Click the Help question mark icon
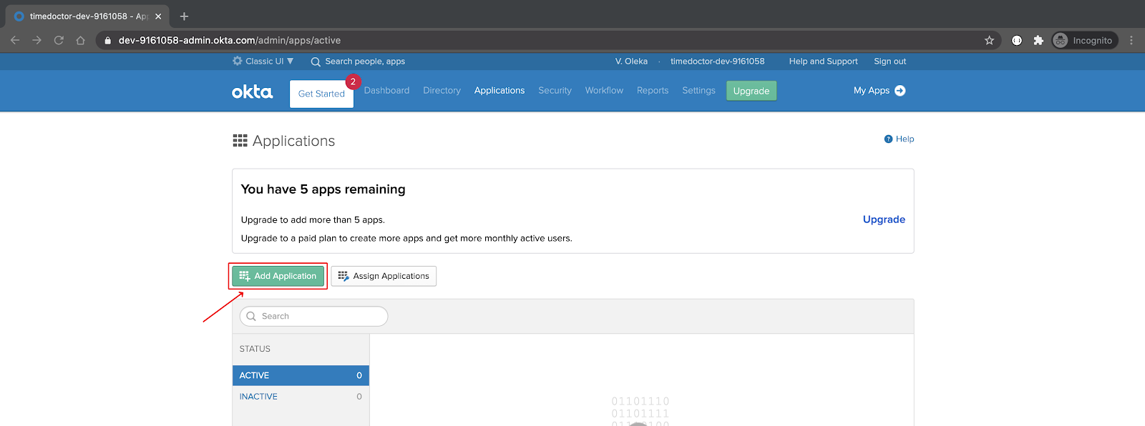The height and width of the screenshot is (426, 1145). (888, 139)
